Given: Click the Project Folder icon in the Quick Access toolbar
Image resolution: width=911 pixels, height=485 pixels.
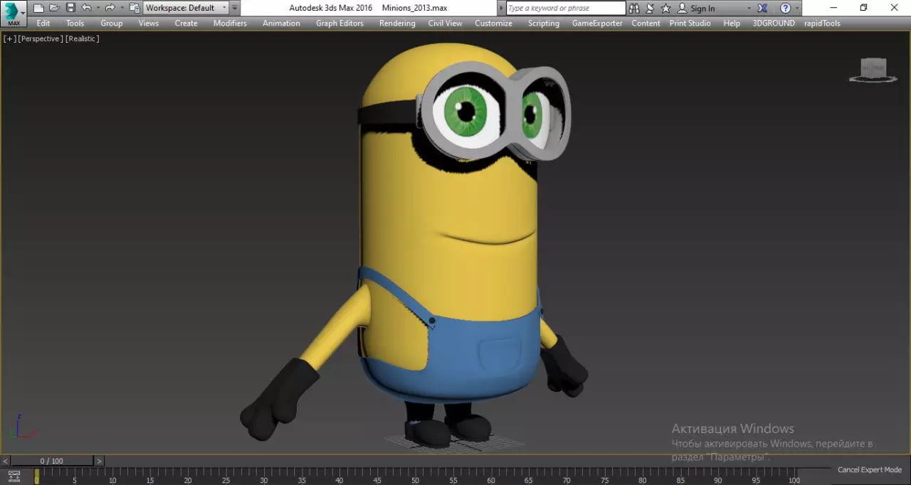Looking at the screenshot, I should coord(134,8).
